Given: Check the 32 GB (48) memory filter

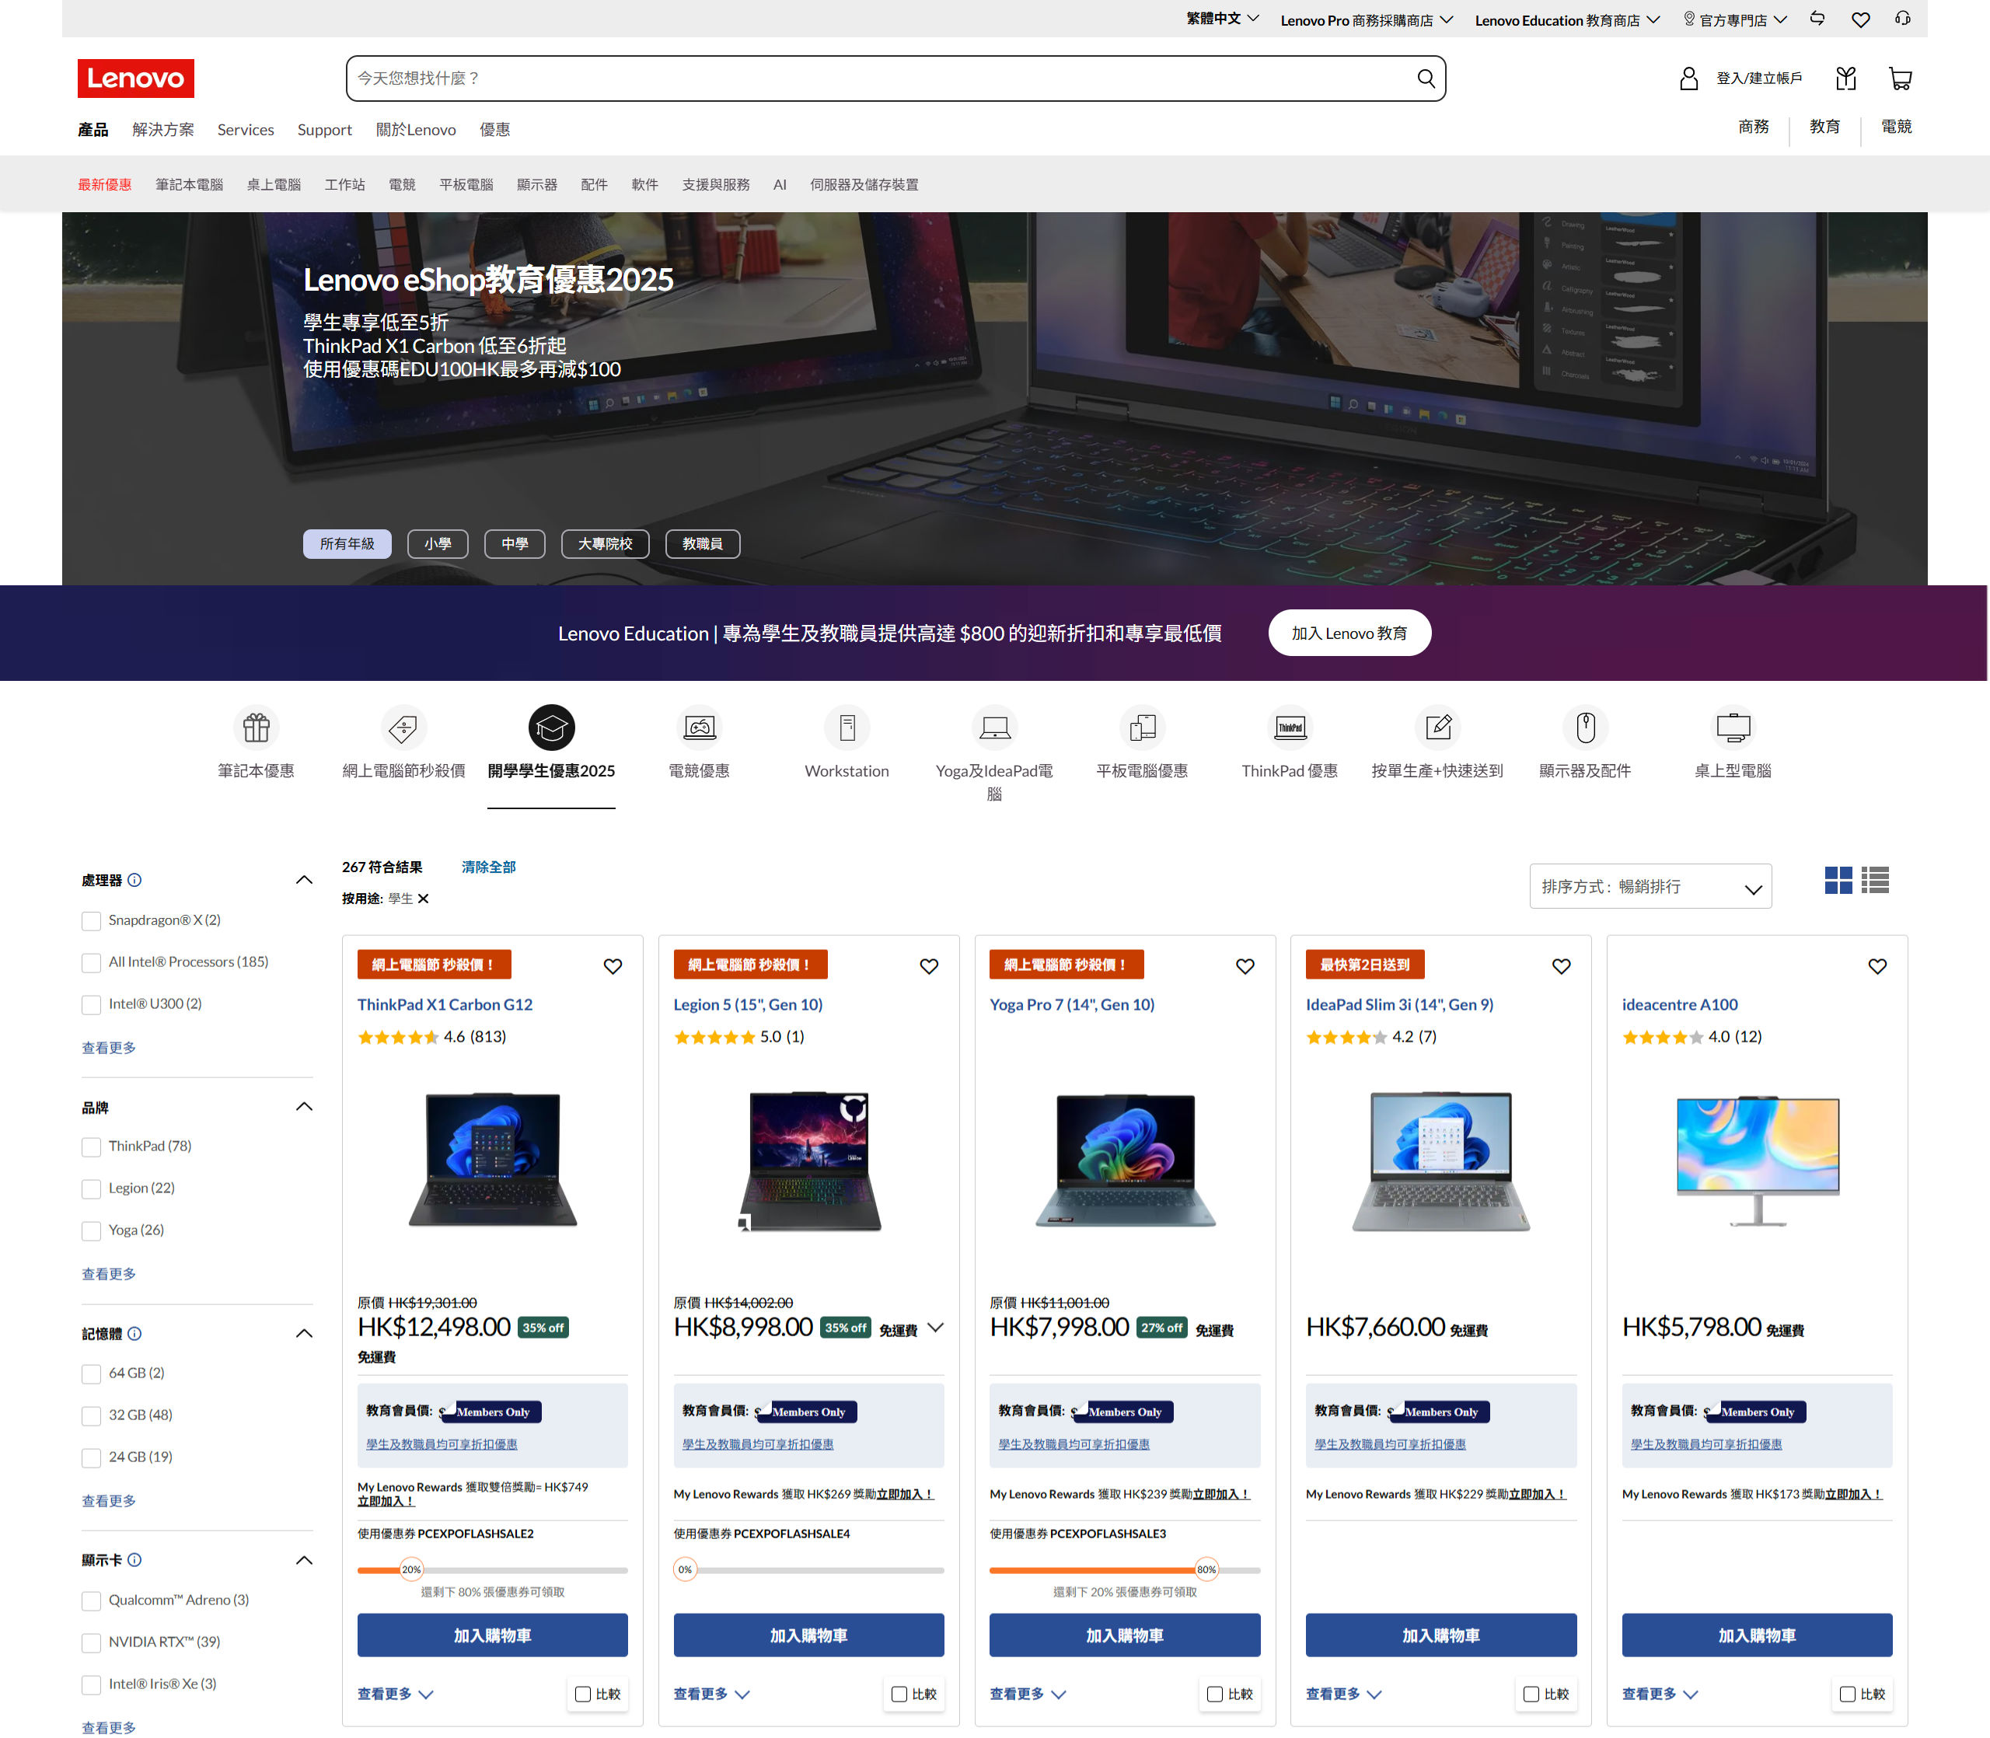Looking at the screenshot, I should coord(91,1416).
